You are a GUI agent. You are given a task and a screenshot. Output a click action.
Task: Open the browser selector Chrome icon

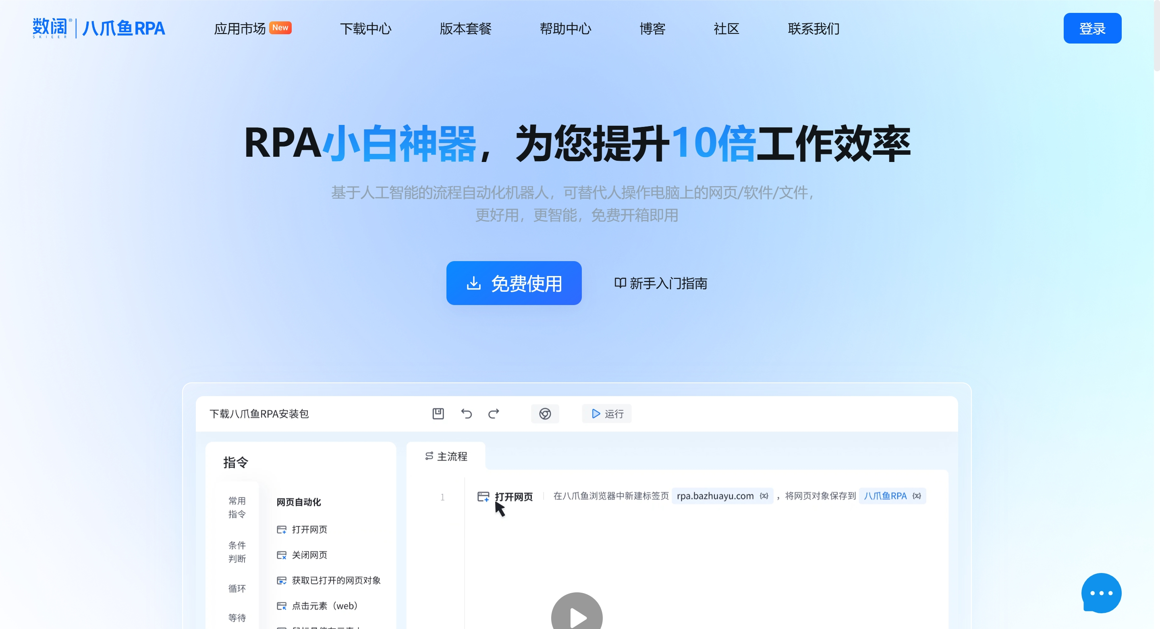coord(545,413)
